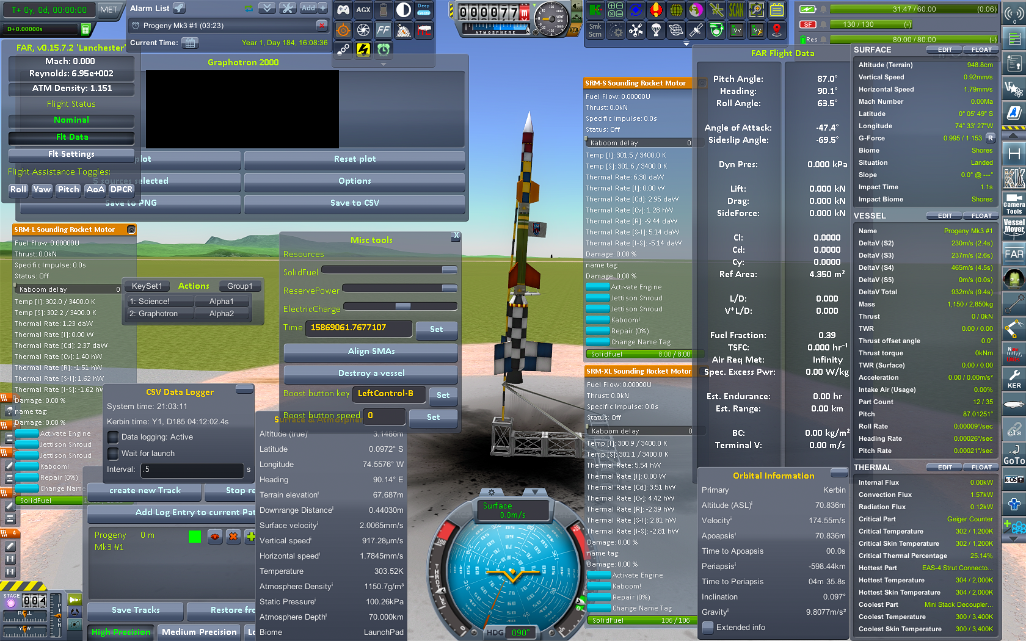Image resolution: width=1026 pixels, height=641 pixels.
Task: Click the red eye icon on Progeny track
Action: point(215,537)
